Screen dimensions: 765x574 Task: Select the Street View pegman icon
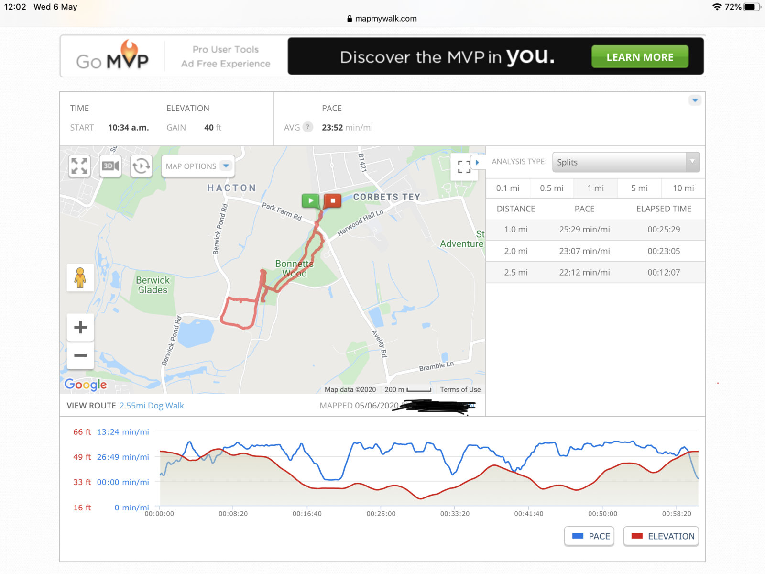80,278
